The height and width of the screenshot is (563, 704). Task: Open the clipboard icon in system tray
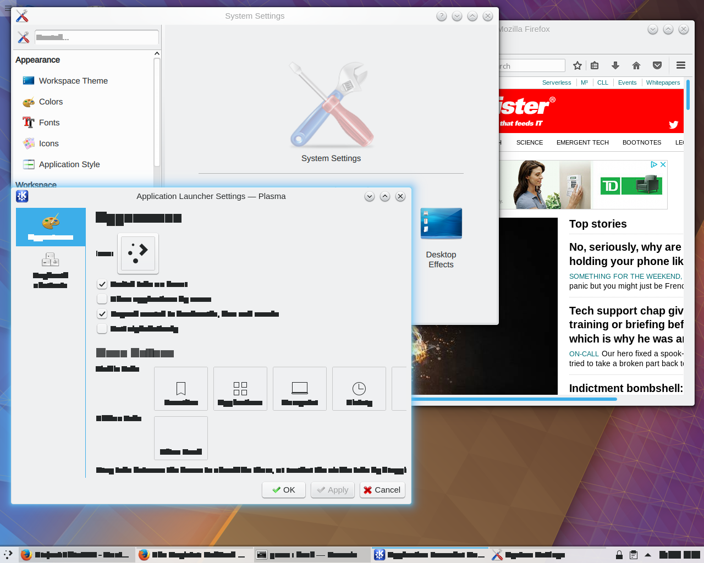[x=634, y=555]
